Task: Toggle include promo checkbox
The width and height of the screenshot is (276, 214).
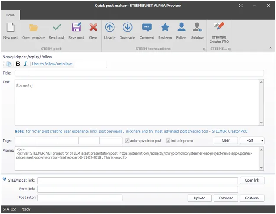Action: click(x=168, y=141)
